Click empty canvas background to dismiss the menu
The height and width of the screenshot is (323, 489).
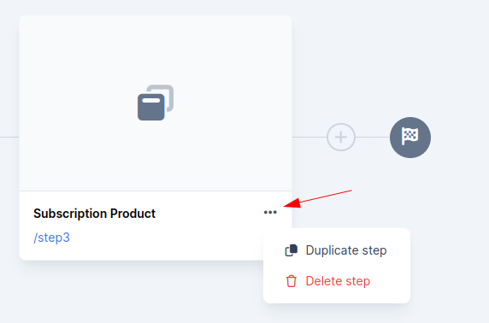tap(405, 62)
